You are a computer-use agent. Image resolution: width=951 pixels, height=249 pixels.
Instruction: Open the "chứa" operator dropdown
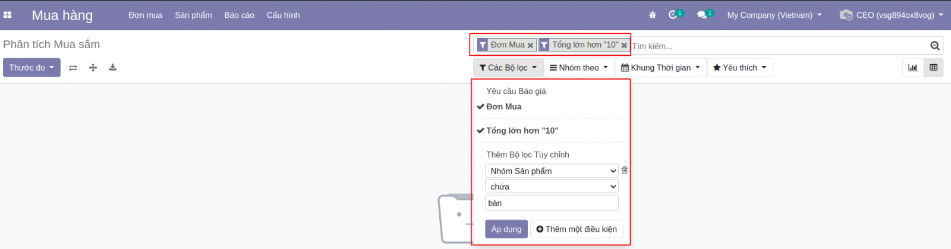(552, 187)
